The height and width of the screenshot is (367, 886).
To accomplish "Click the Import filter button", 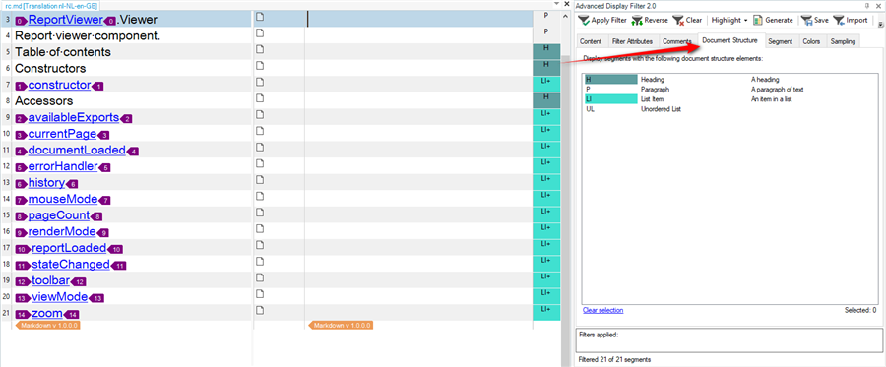I will tap(850, 20).
